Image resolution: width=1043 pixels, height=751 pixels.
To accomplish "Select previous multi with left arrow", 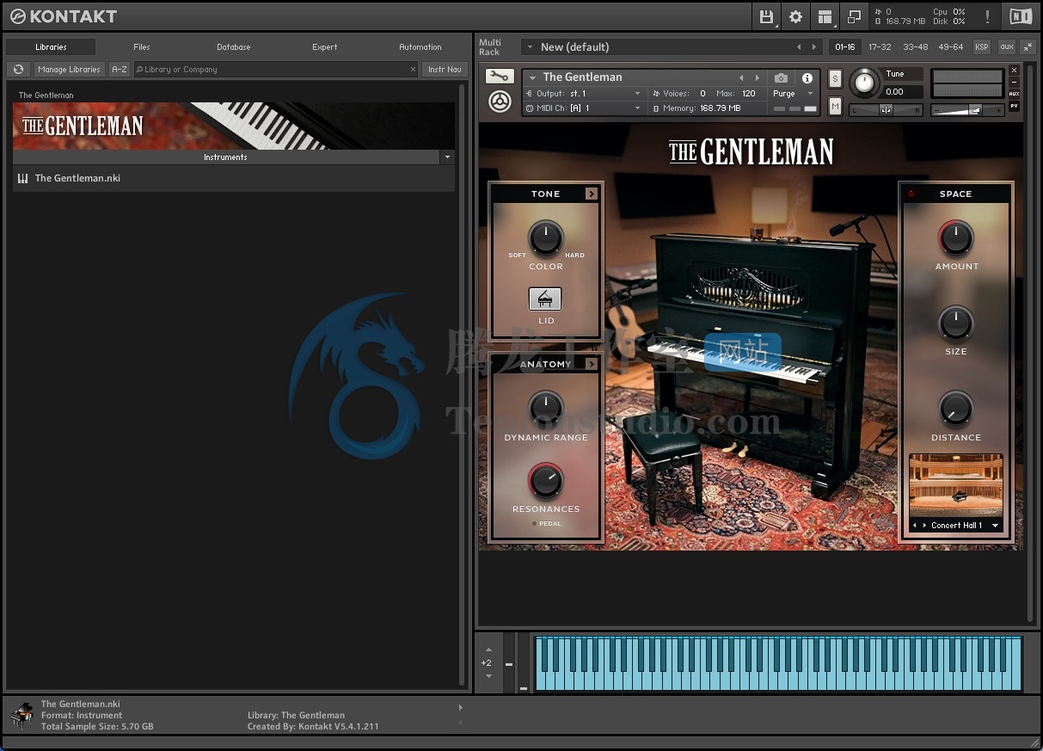I will pos(799,47).
